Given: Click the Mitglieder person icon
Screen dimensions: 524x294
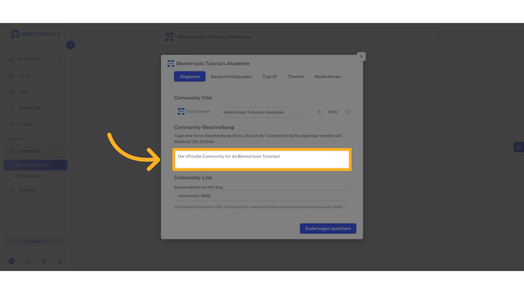Looking at the screenshot, I should click(11, 190).
